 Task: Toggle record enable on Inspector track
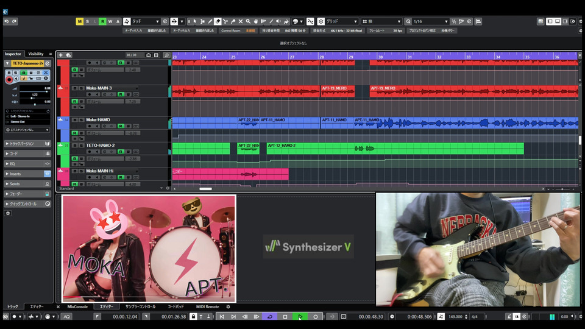9,79
